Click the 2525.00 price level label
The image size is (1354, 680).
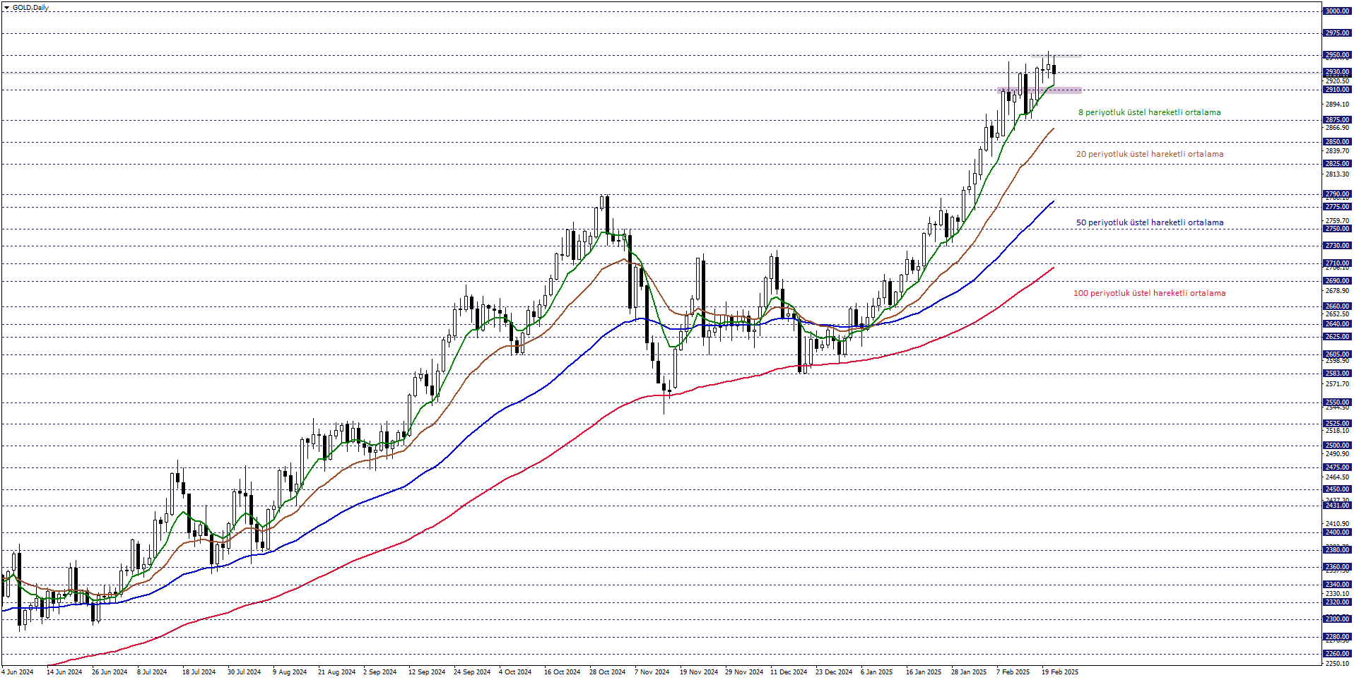[x=1337, y=424]
